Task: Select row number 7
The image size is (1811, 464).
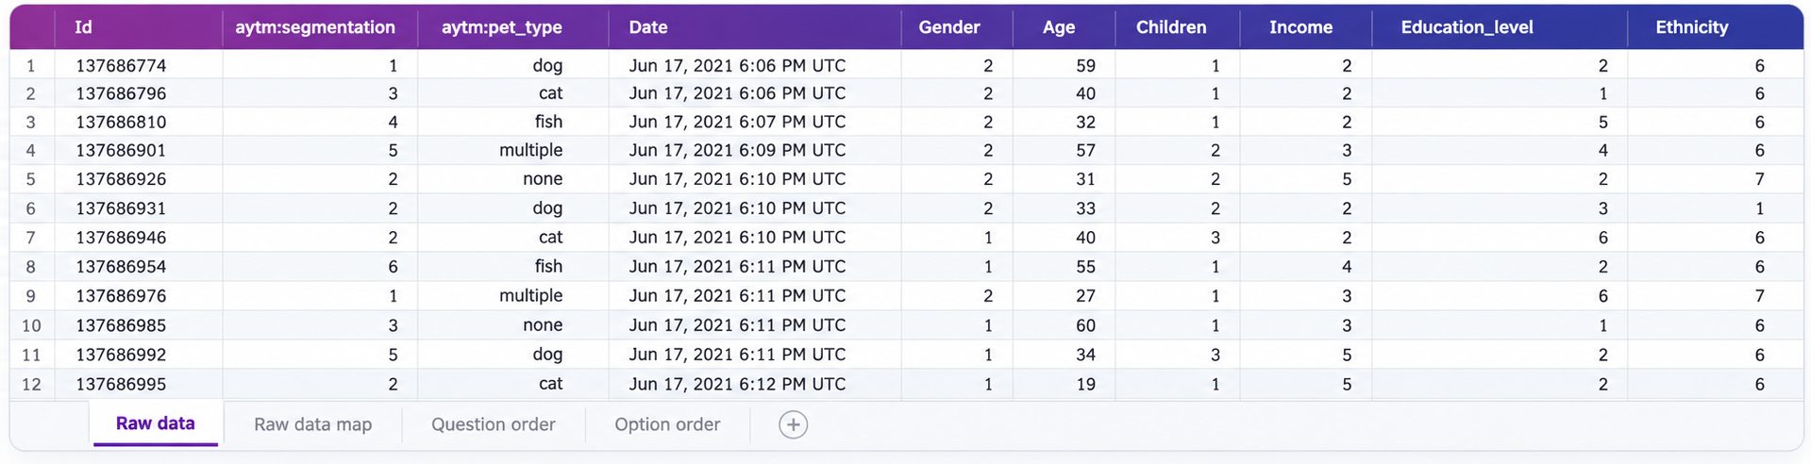Action: pyautogui.click(x=31, y=238)
